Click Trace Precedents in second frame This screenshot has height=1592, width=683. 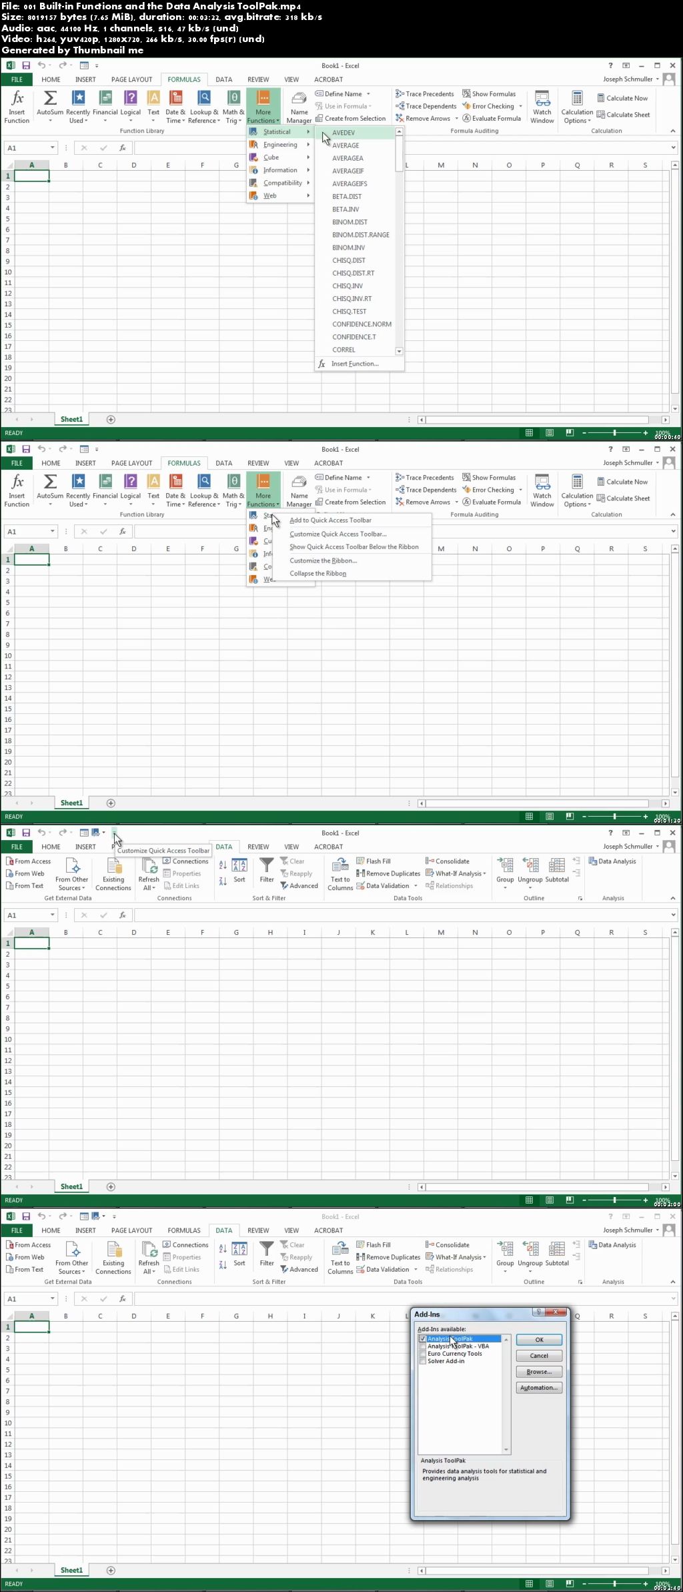coord(424,478)
